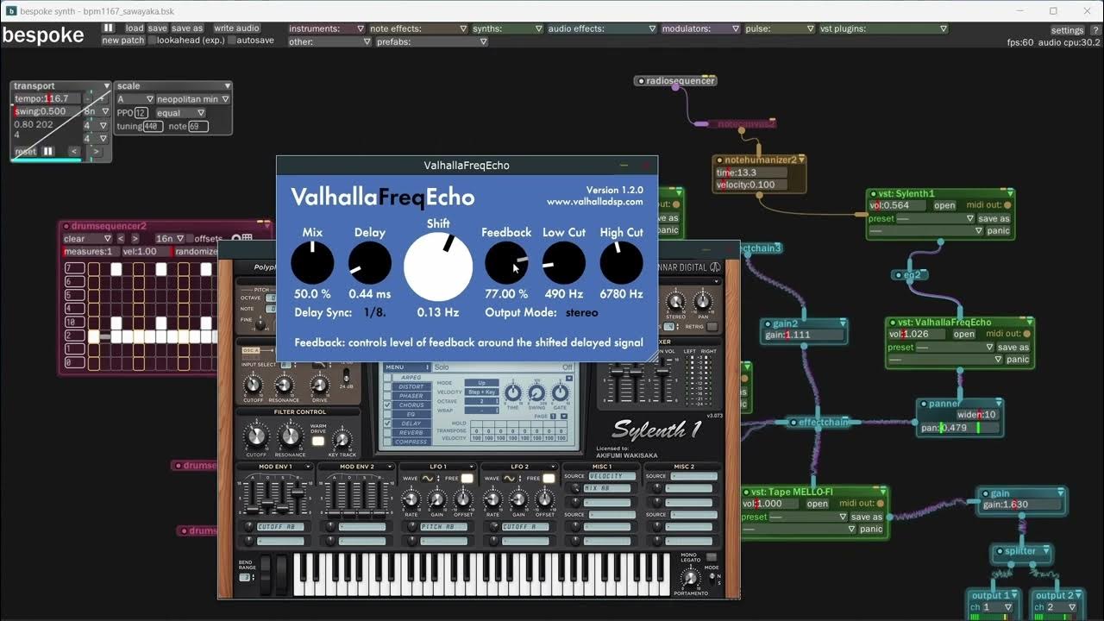Toggle the Warm Drive switch in Sylenth1
The image size is (1104, 621).
(x=317, y=441)
